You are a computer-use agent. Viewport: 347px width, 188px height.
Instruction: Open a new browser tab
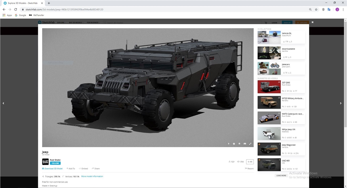(49, 3)
